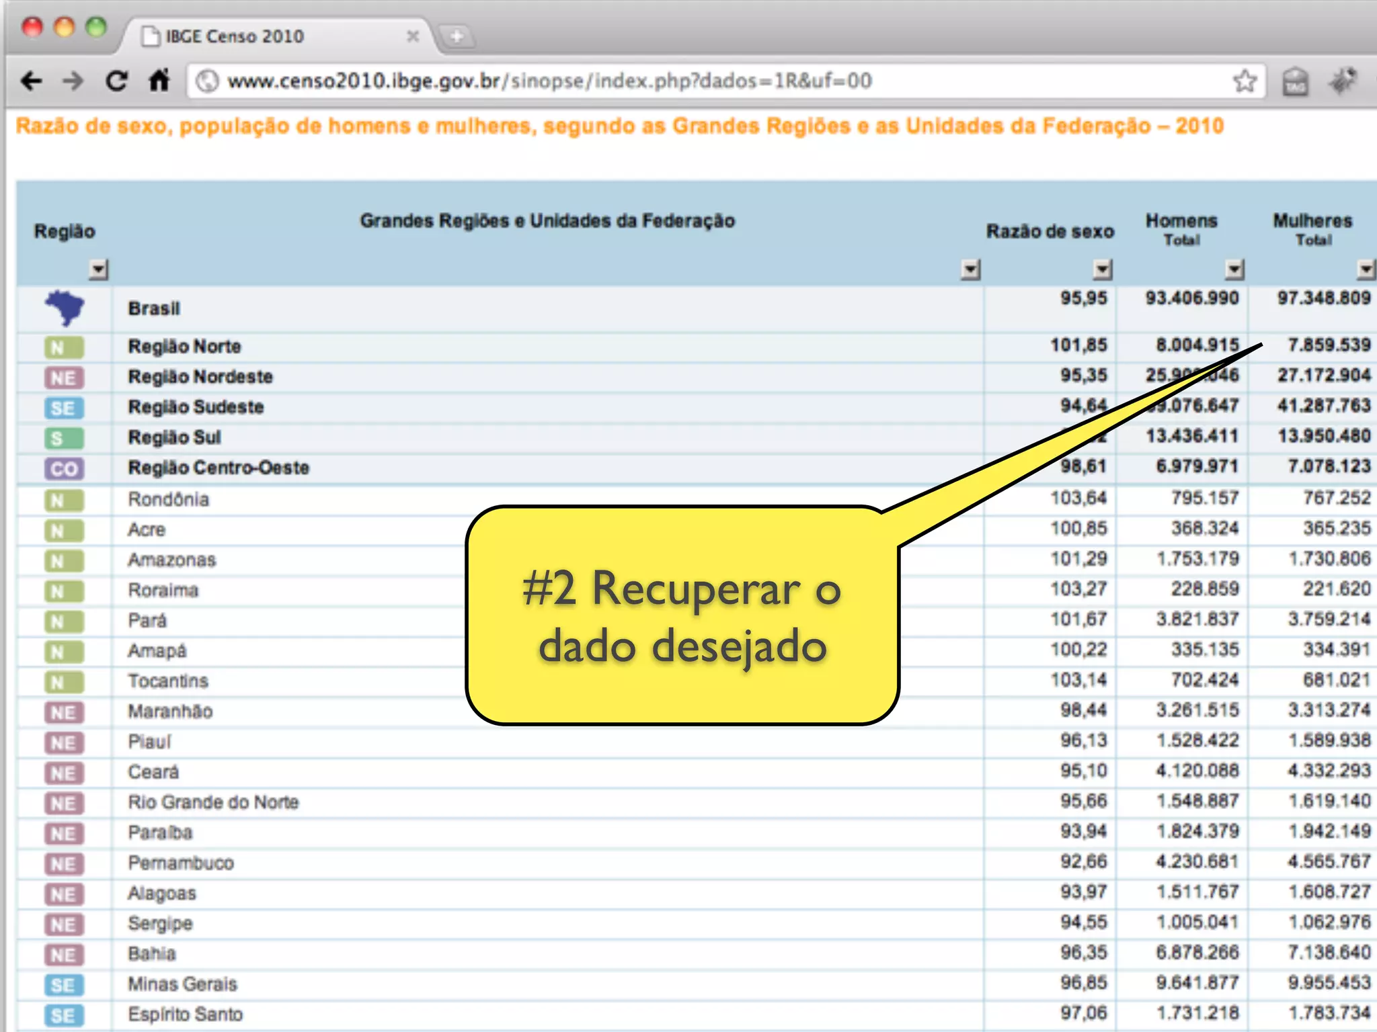The height and width of the screenshot is (1032, 1377).
Task: Select the Região Norte row label
Action: [184, 347]
